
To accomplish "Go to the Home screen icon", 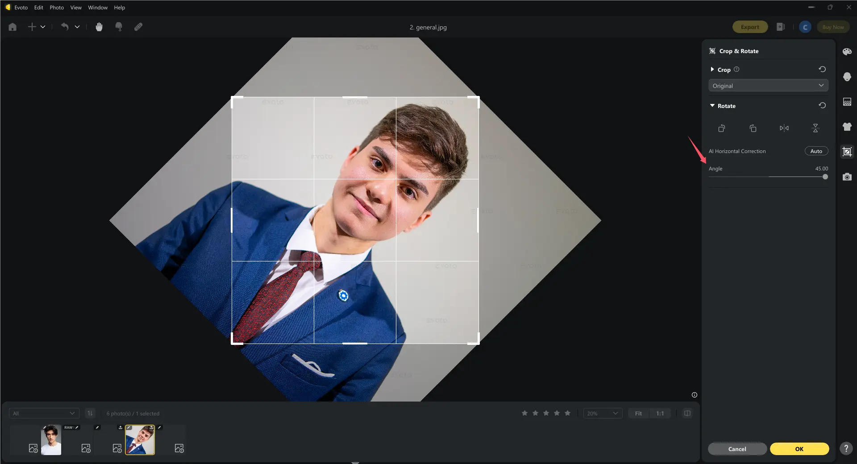I will [x=12, y=27].
